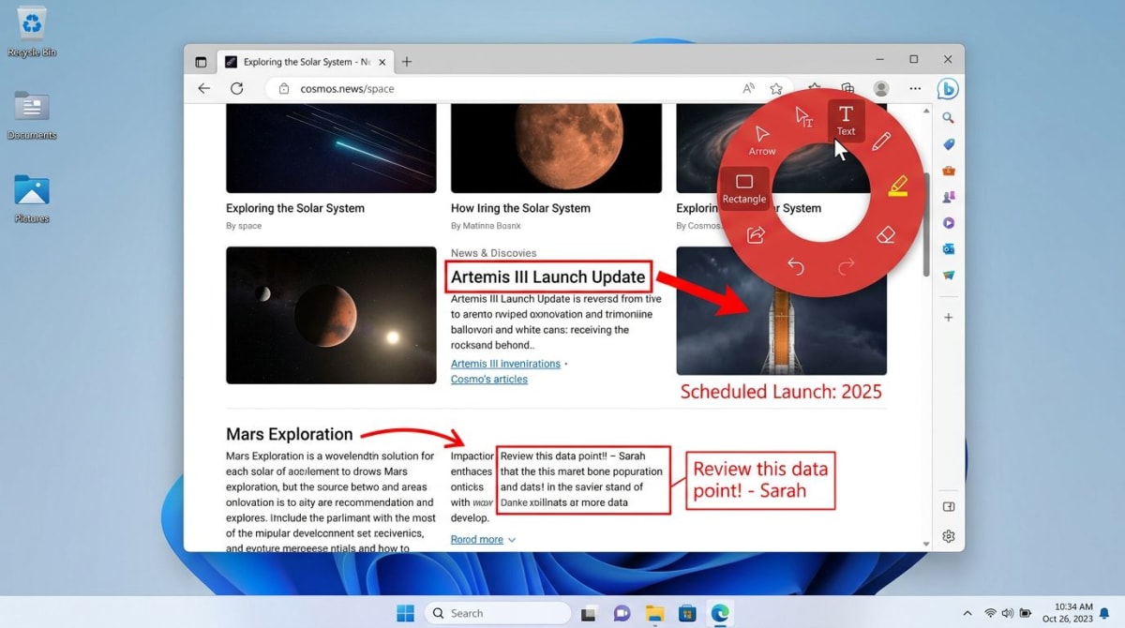Pick the text-select cursor tool in radial menu
This screenshot has width=1125, height=628.
click(x=803, y=116)
